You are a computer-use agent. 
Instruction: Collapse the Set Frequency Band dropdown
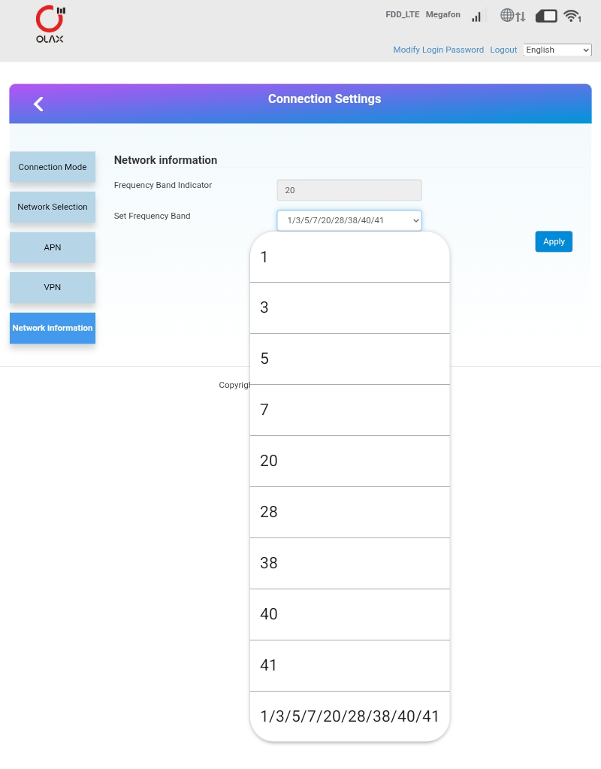point(349,220)
